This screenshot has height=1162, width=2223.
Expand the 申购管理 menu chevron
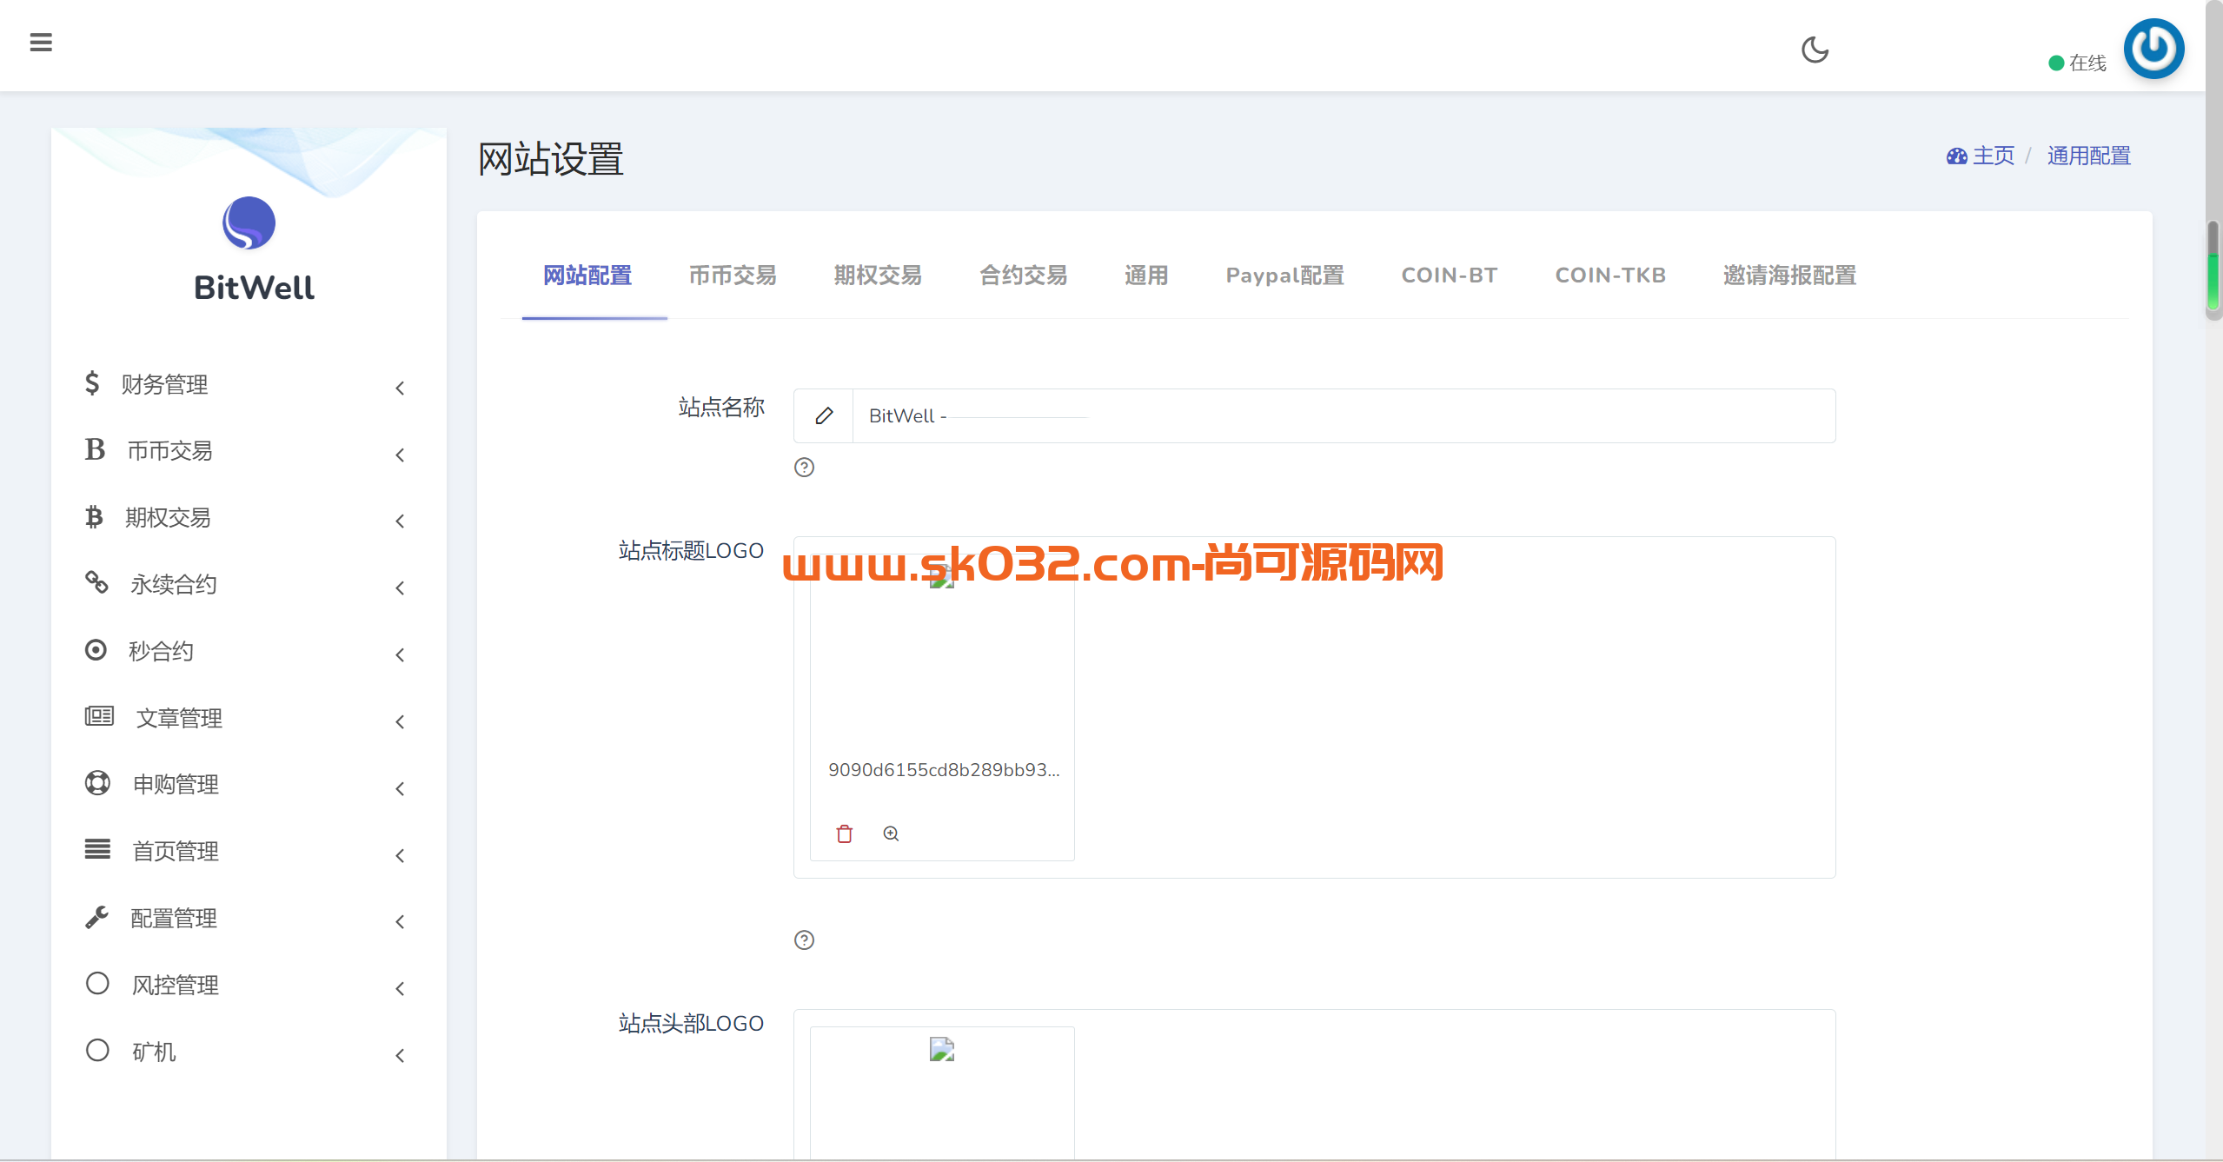(400, 789)
